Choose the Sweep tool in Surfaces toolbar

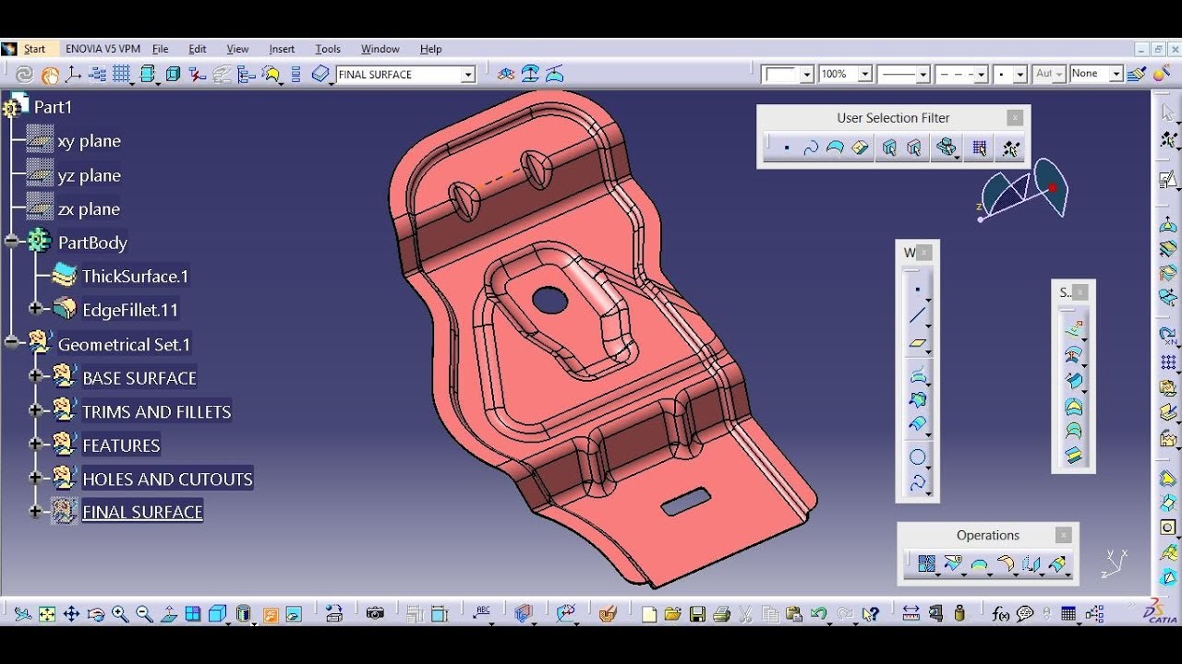(1073, 379)
